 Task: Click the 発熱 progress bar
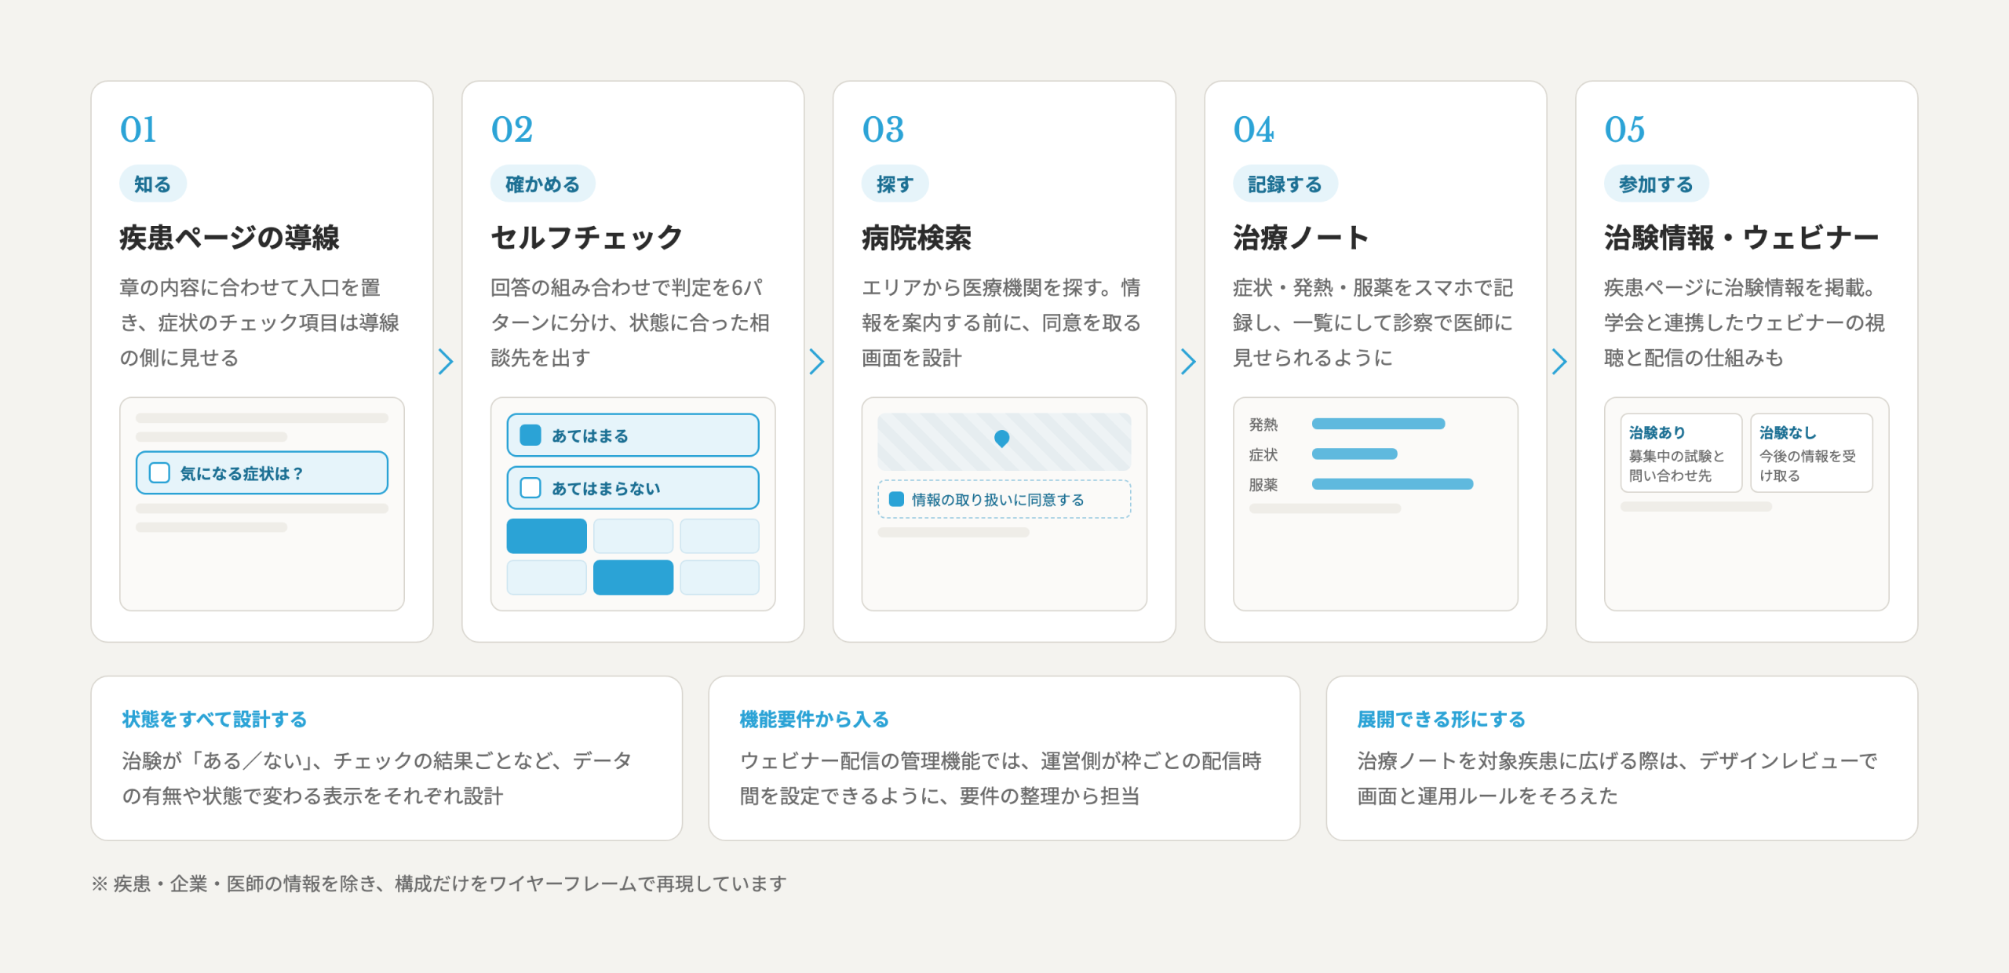1378,424
